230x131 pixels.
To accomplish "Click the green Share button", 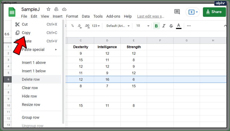I will 214,12.
